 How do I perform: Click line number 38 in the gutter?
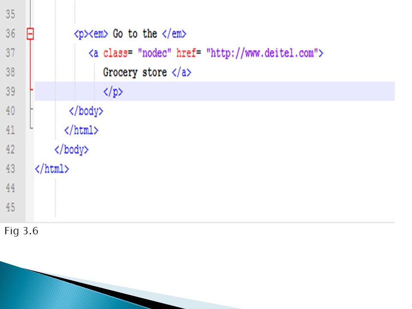pos(10,72)
